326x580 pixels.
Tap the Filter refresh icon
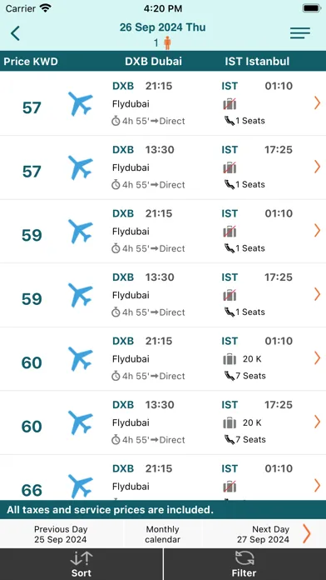[244, 558]
